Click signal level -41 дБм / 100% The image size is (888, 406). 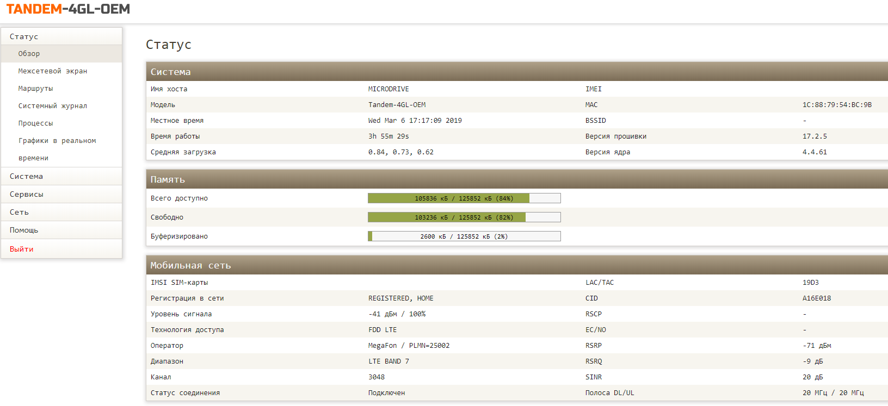397,314
